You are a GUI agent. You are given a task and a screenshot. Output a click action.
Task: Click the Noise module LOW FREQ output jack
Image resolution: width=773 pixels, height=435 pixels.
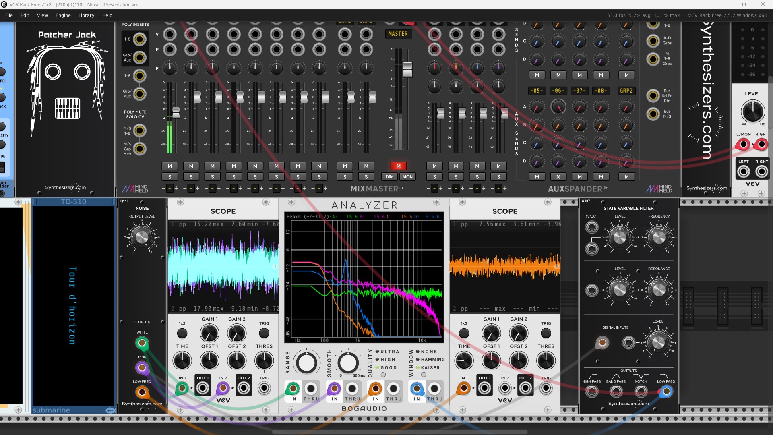coord(142,392)
